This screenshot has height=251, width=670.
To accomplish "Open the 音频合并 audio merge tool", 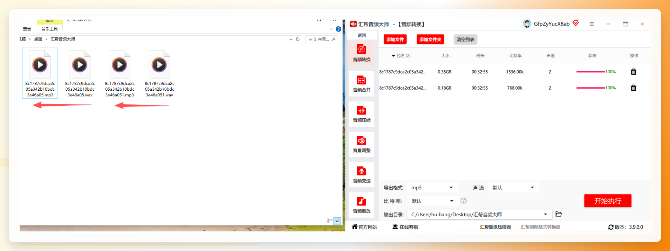I will click(362, 84).
